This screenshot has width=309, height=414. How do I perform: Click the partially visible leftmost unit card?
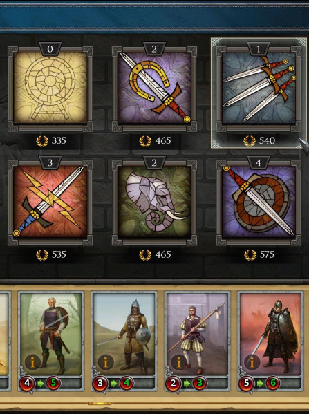[6, 341]
